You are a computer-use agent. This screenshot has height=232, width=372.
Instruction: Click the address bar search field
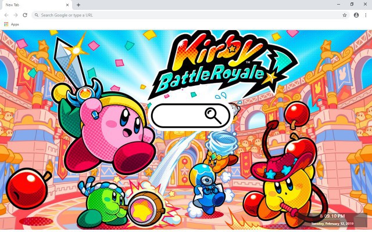(x=191, y=15)
